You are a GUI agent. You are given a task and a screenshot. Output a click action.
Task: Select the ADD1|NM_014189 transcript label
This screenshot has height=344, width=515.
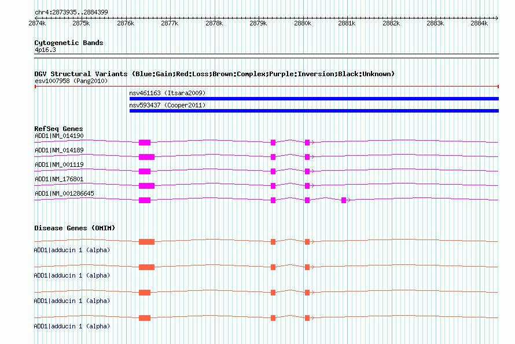tap(59, 150)
